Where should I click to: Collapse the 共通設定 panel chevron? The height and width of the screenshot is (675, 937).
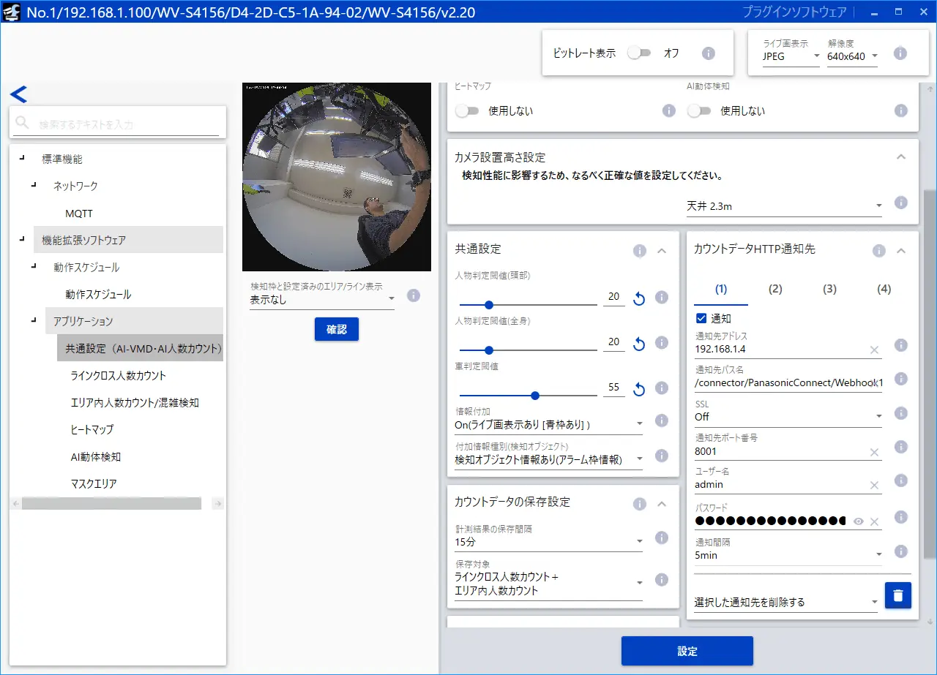coord(662,251)
